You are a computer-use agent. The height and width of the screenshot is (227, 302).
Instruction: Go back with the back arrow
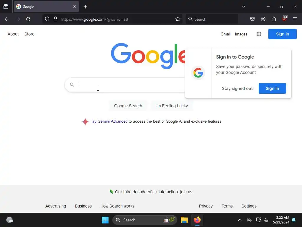(x=7, y=19)
